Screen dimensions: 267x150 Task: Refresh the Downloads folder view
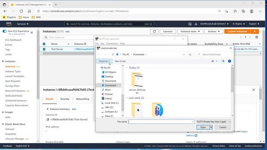[x=190, y=55]
